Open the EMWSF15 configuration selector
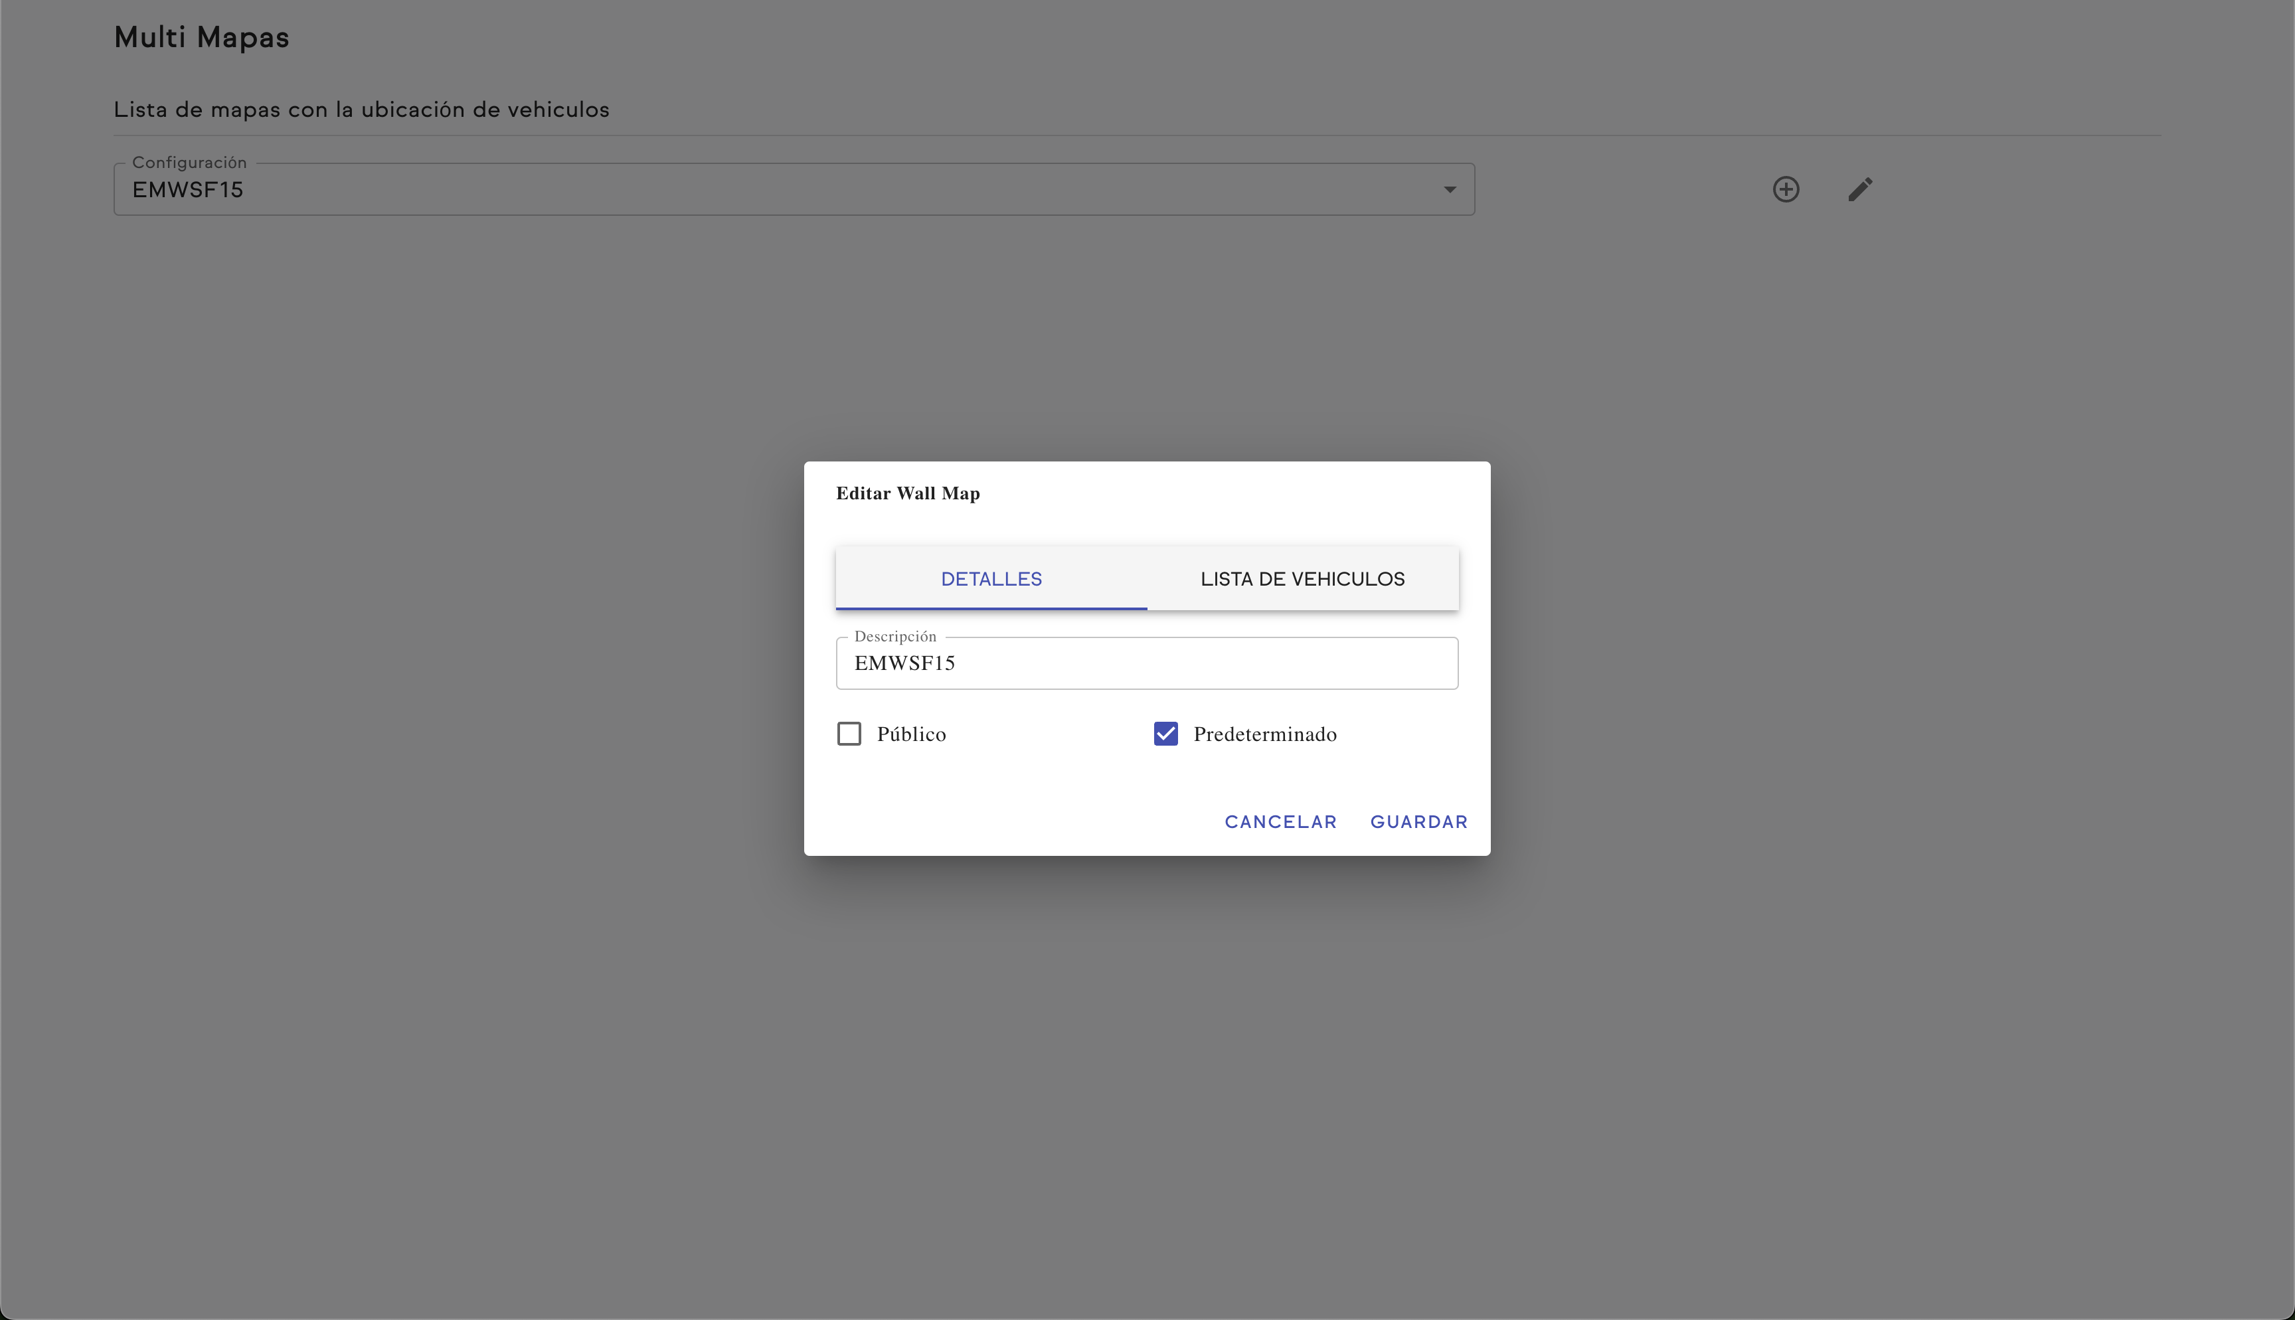 pos(725,189)
